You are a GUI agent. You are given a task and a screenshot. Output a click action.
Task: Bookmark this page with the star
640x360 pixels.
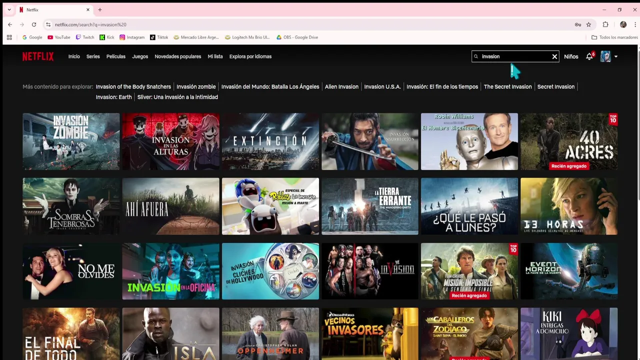click(x=588, y=24)
